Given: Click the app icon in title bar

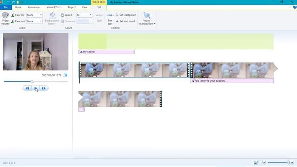Looking at the screenshot, I should coord(1,2).
